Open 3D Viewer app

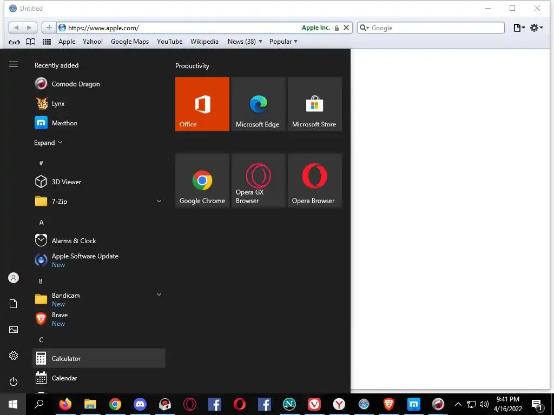pos(99,182)
